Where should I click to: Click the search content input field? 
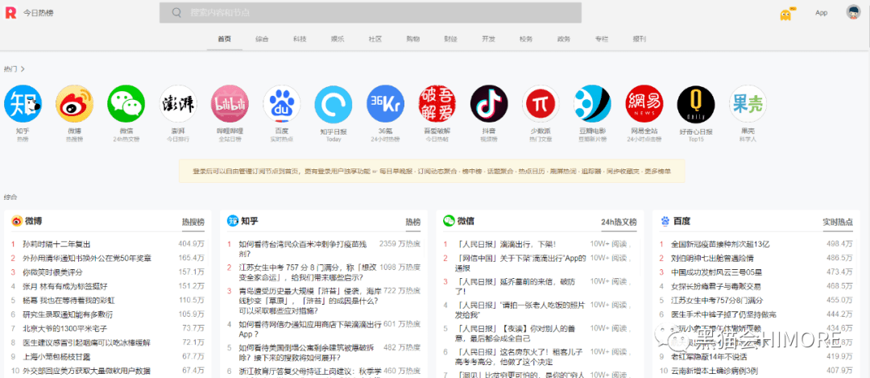point(370,13)
